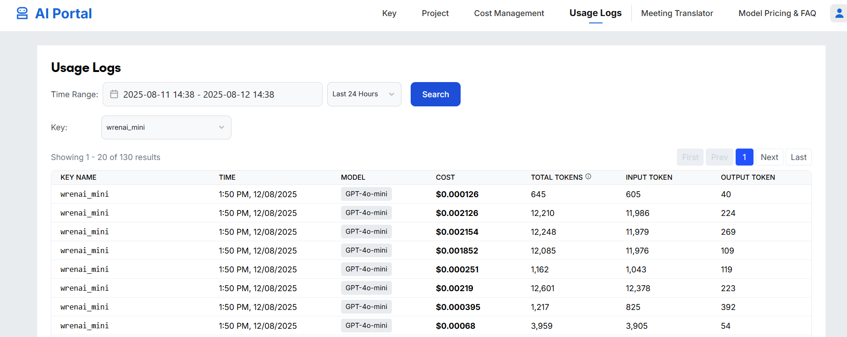847x337 pixels.
Task: Click input token value 3,905
Action: 636,326
